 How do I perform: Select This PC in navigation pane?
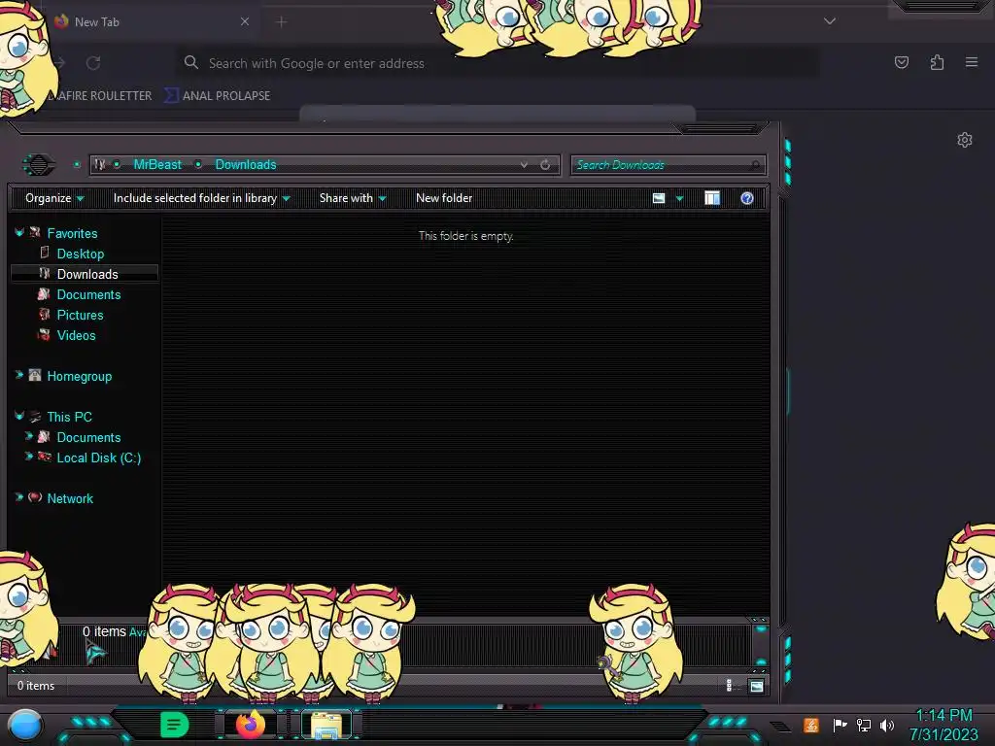69,417
